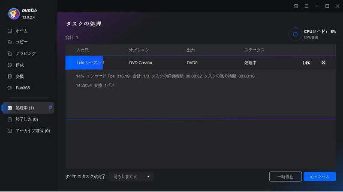Switch to 終了した (0) finished tasks

(27, 119)
